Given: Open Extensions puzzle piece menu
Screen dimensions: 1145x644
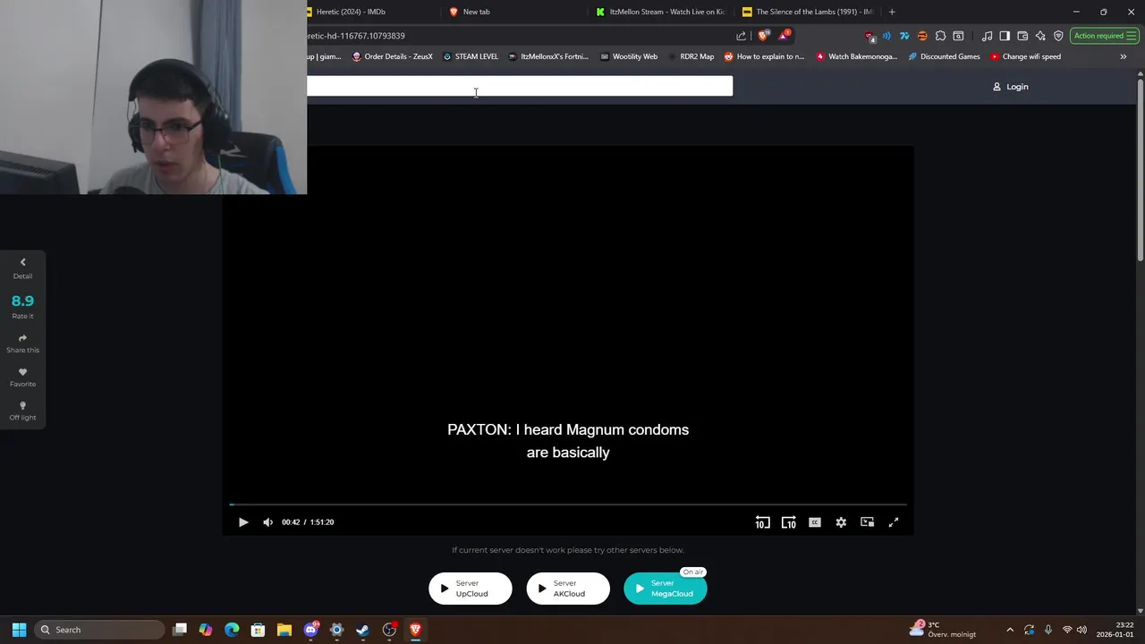Looking at the screenshot, I should [940, 36].
